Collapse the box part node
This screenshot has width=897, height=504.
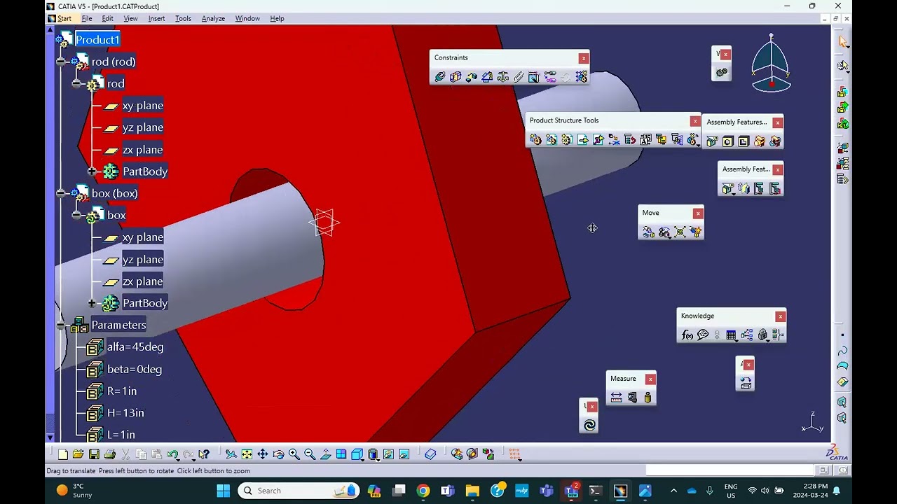pos(76,215)
